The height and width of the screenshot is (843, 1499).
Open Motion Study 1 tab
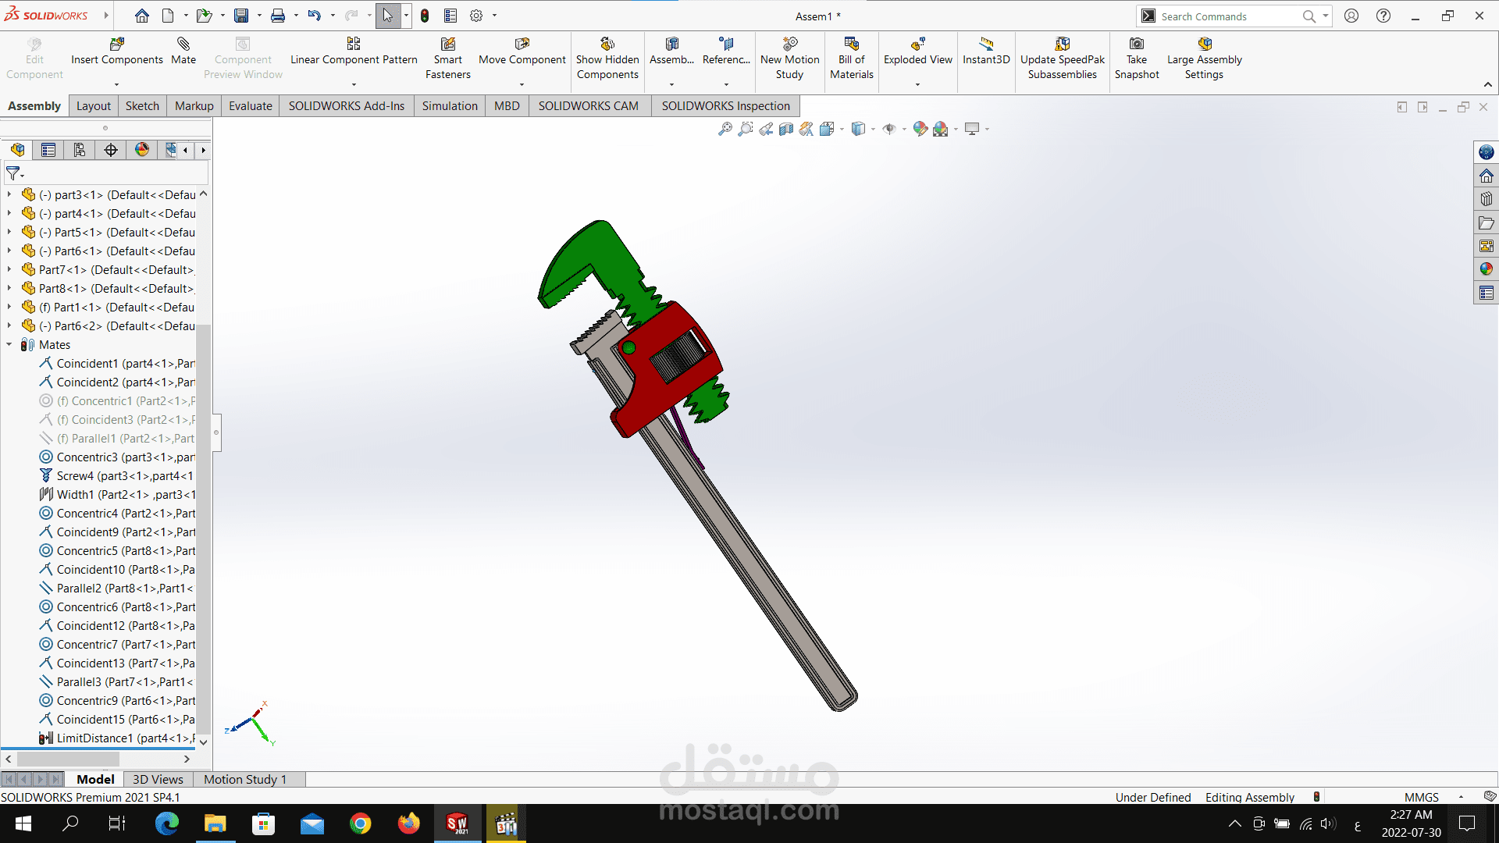(245, 779)
